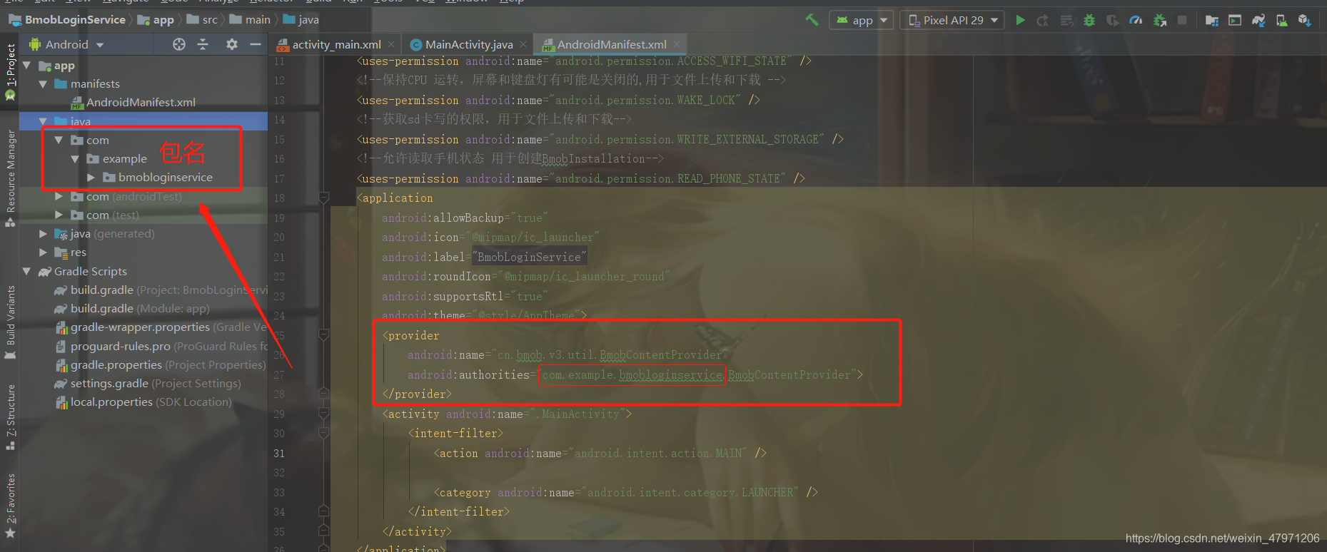
Task: Click the Run Anything toolbar icon
Action: 1235,20
